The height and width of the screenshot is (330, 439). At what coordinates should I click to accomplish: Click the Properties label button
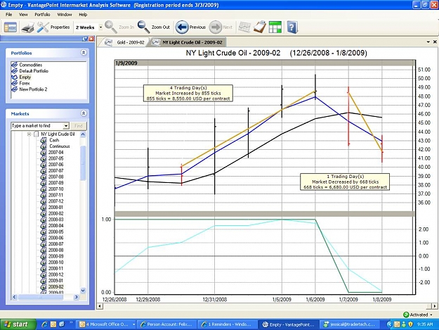(x=60, y=27)
